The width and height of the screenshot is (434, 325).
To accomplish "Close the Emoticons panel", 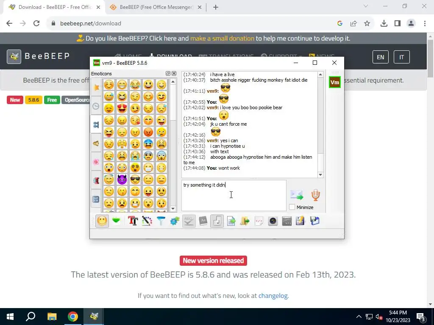I will click(174, 74).
